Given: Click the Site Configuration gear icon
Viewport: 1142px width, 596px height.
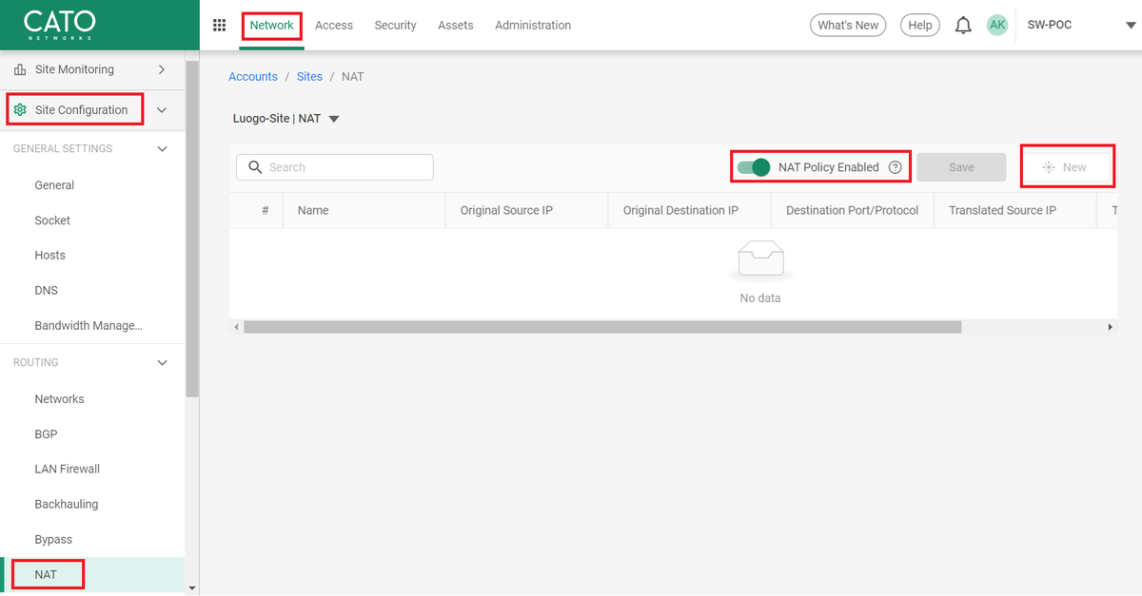Looking at the screenshot, I should [x=20, y=110].
